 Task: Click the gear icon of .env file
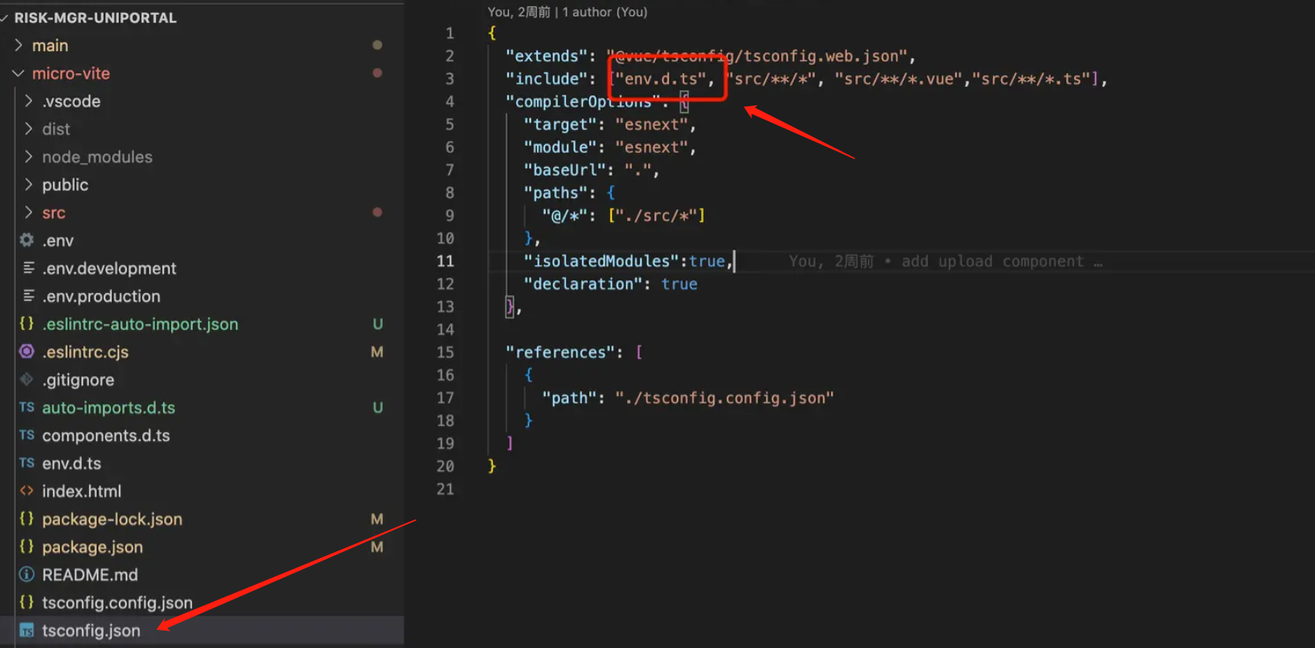click(x=27, y=240)
